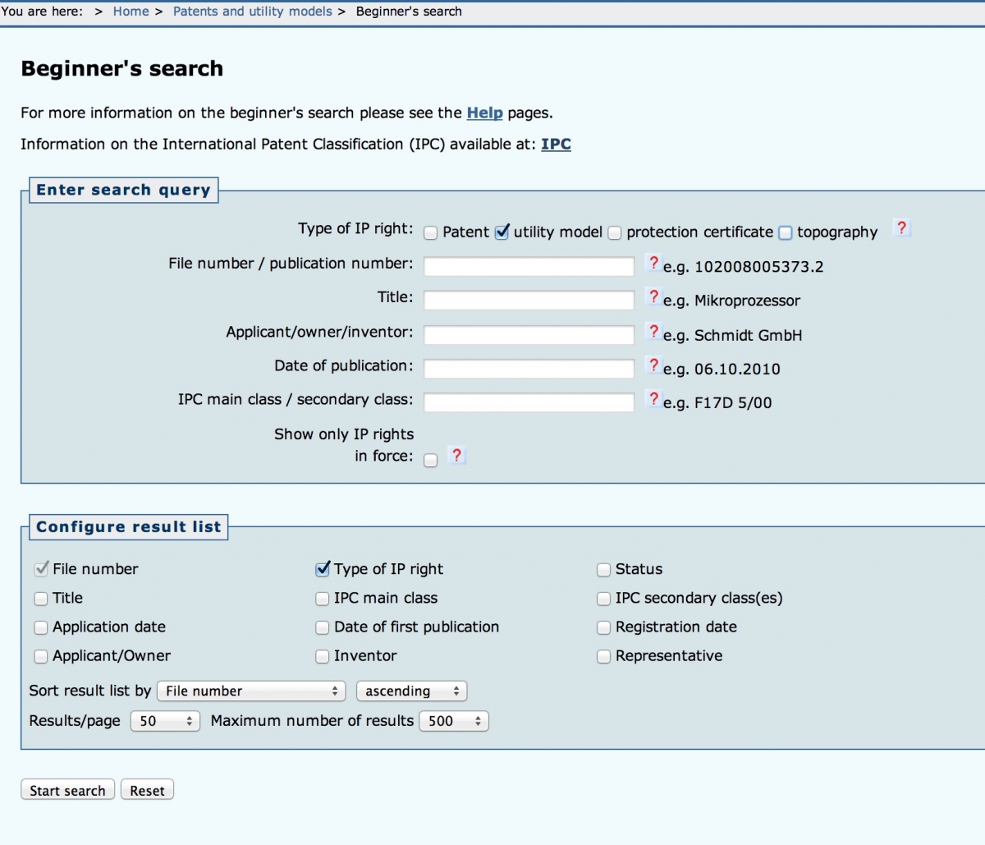Click the Title input field
This screenshot has width=985, height=845.
pyautogui.click(x=529, y=301)
